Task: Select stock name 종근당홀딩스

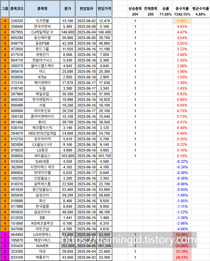Action: (42, 190)
